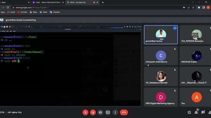The width and height of the screenshot is (211, 118).
Task: Click the 'goverdhan kumar is presenting' text
Action: tap(21, 20)
